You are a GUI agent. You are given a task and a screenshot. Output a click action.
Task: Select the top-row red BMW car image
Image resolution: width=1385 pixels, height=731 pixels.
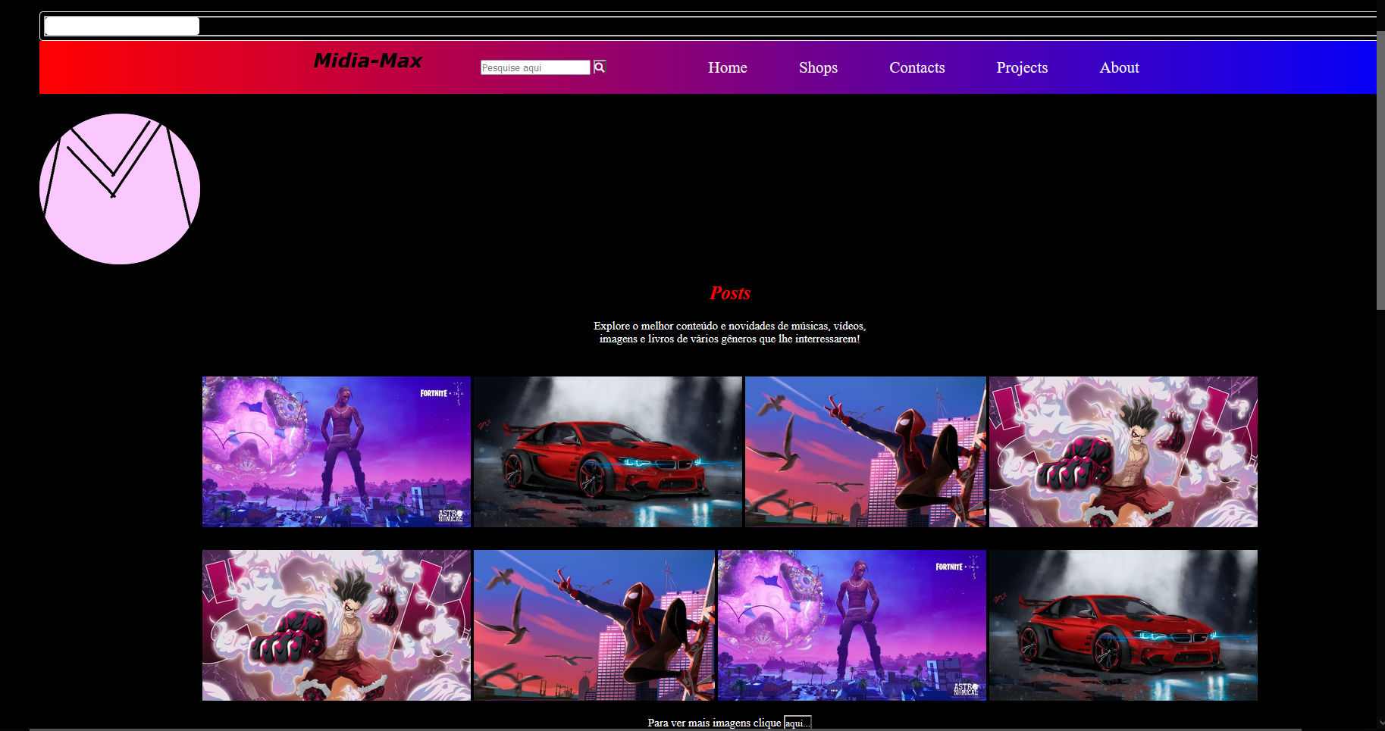607,451
